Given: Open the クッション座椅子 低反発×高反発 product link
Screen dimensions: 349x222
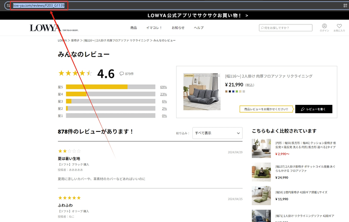Looking at the screenshot, I should tap(306, 145).
